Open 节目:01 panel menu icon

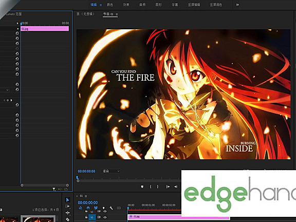click(x=117, y=14)
